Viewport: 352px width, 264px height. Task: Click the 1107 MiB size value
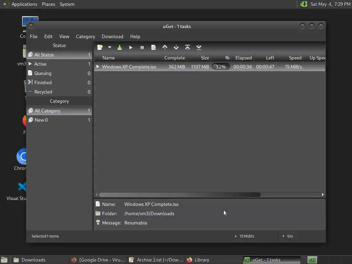[200, 67]
